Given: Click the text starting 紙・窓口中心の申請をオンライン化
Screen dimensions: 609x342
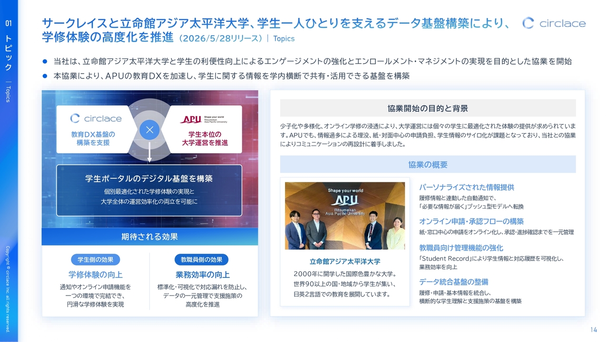Looking at the screenshot, I should 496,232.
